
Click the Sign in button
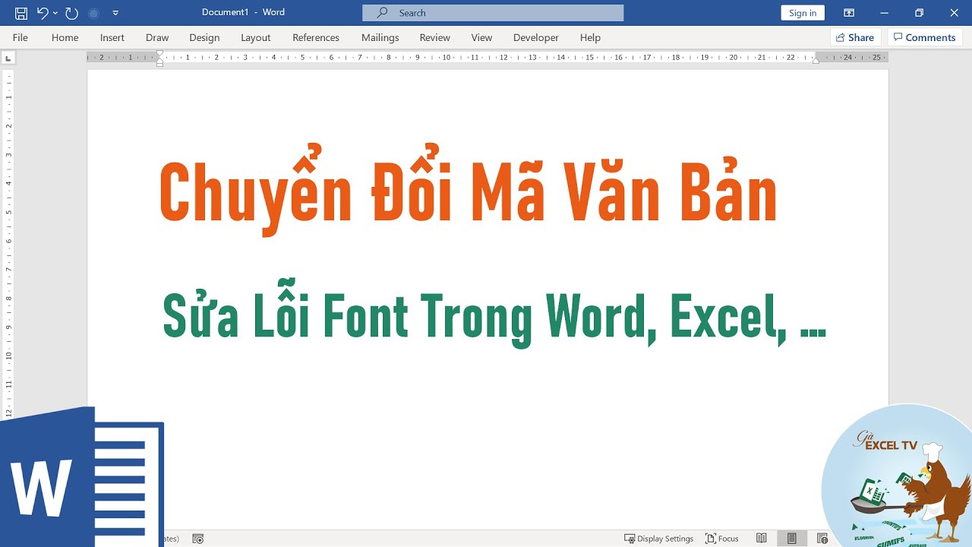point(803,13)
